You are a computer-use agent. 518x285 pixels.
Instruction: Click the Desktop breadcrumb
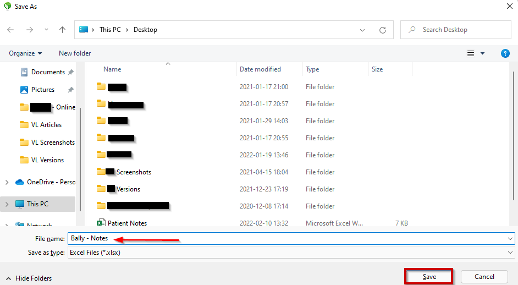145,30
